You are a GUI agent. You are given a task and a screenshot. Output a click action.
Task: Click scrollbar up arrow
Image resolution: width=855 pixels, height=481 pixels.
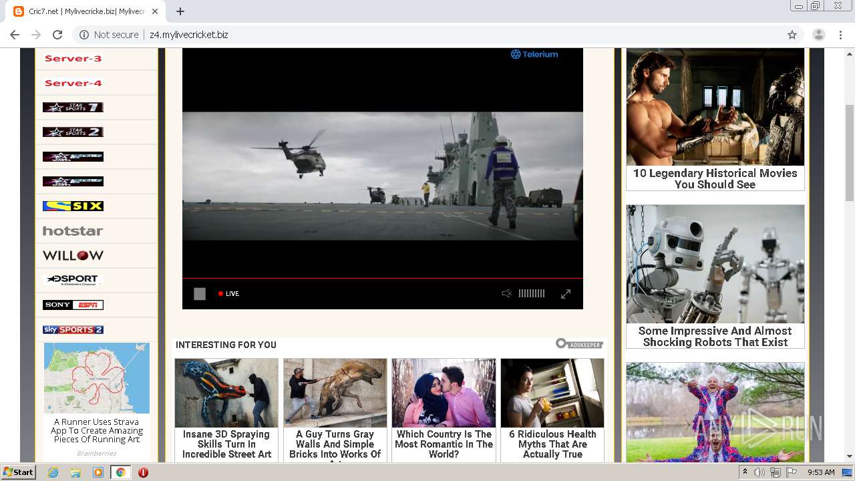[850, 53]
